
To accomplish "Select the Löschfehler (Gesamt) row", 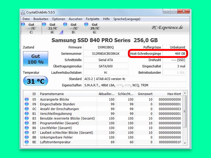I will [103, 128].
